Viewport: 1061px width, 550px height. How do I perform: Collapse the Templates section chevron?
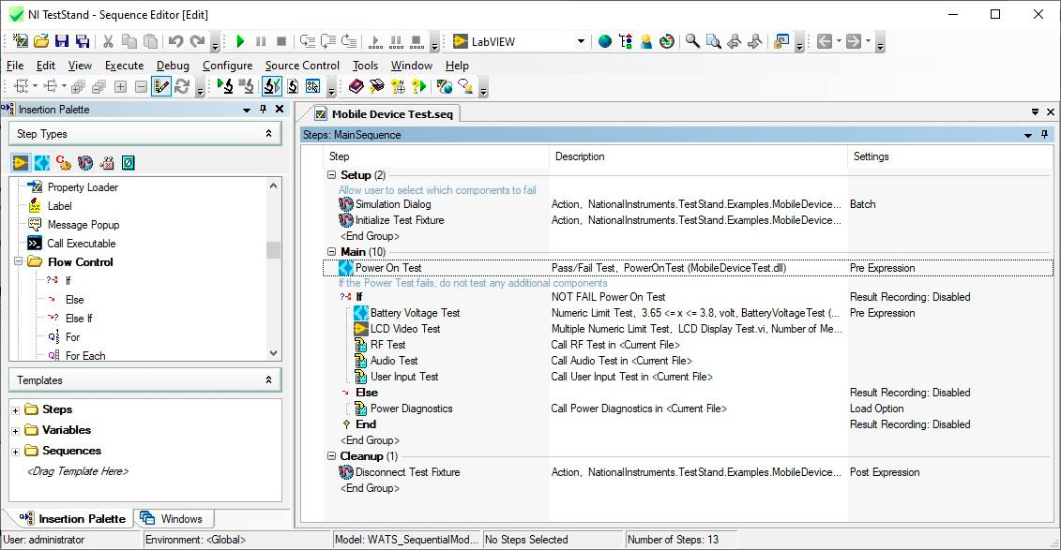[268, 379]
